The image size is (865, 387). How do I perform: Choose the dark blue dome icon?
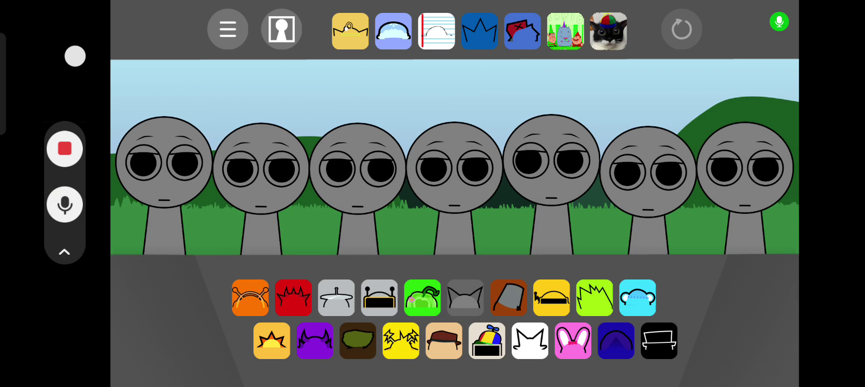[616, 341]
